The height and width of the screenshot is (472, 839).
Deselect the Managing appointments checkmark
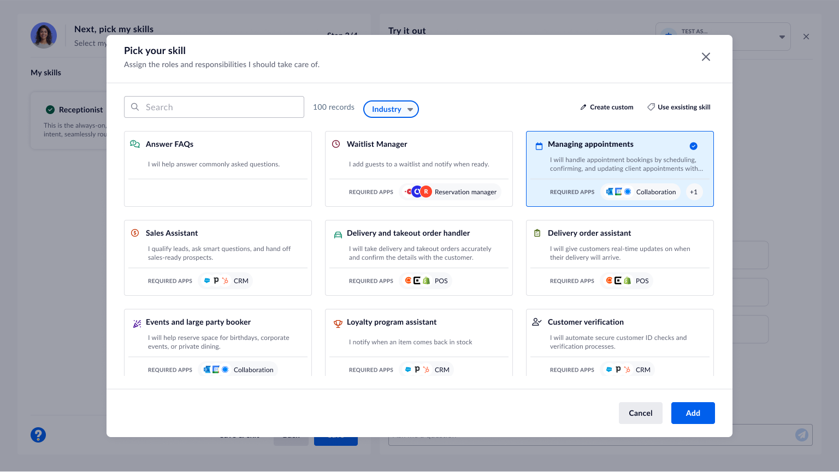[694, 146]
